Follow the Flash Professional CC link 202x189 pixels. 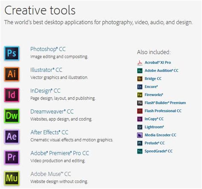point(163,111)
